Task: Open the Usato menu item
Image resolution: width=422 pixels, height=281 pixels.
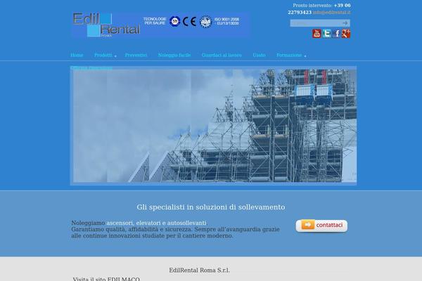Action: (x=259, y=55)
